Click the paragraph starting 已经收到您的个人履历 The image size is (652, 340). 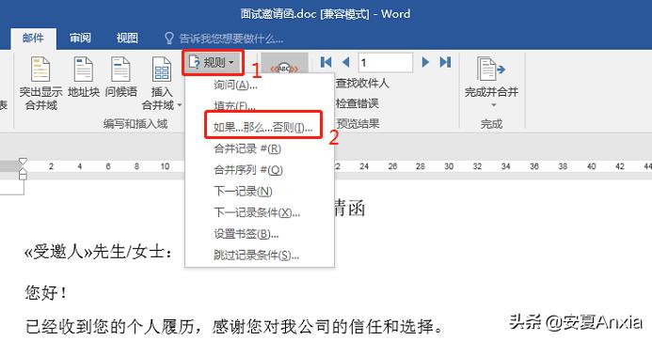click(235, 327)
